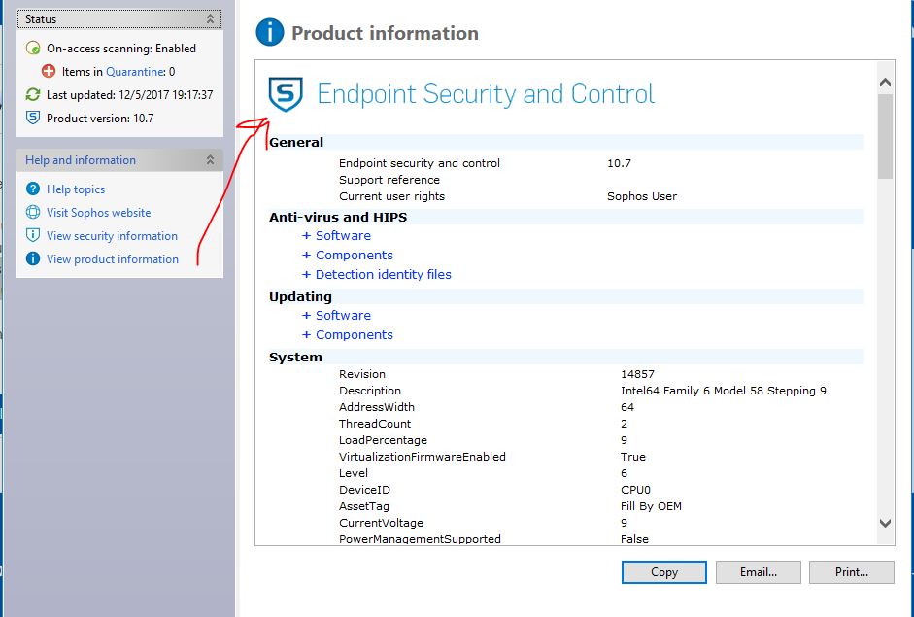This screenshot has height=617, width=914.
Task: Click the globe icon for Sophos website
Action: [33, 212]
